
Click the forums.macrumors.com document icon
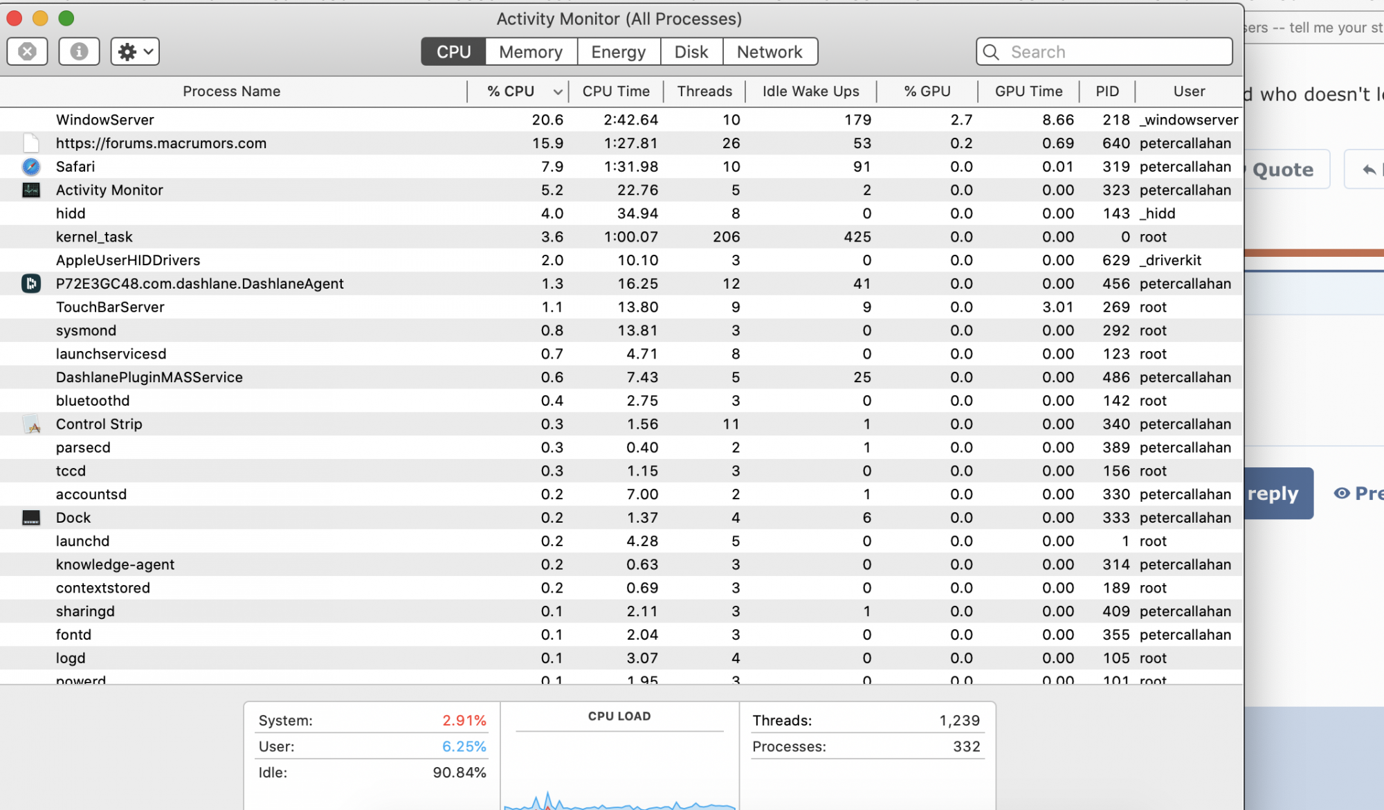31,143
